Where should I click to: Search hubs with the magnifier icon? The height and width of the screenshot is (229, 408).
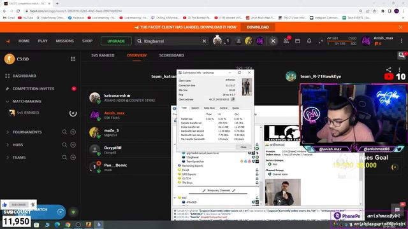pyautogui.click(x=64, y=144)
